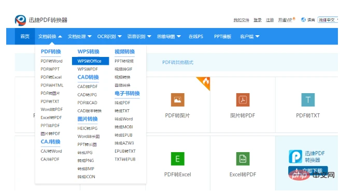Open the PDF转Excel green E icon
The height and width of the screenshot is (192, 340).
178,159
